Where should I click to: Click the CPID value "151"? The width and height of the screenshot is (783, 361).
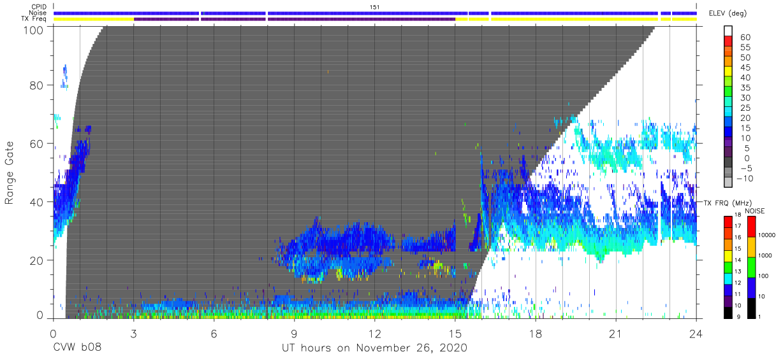[x=375, y=6]
